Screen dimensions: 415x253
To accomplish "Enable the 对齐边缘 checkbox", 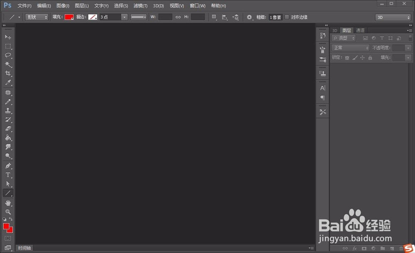I will coord(287,17).
